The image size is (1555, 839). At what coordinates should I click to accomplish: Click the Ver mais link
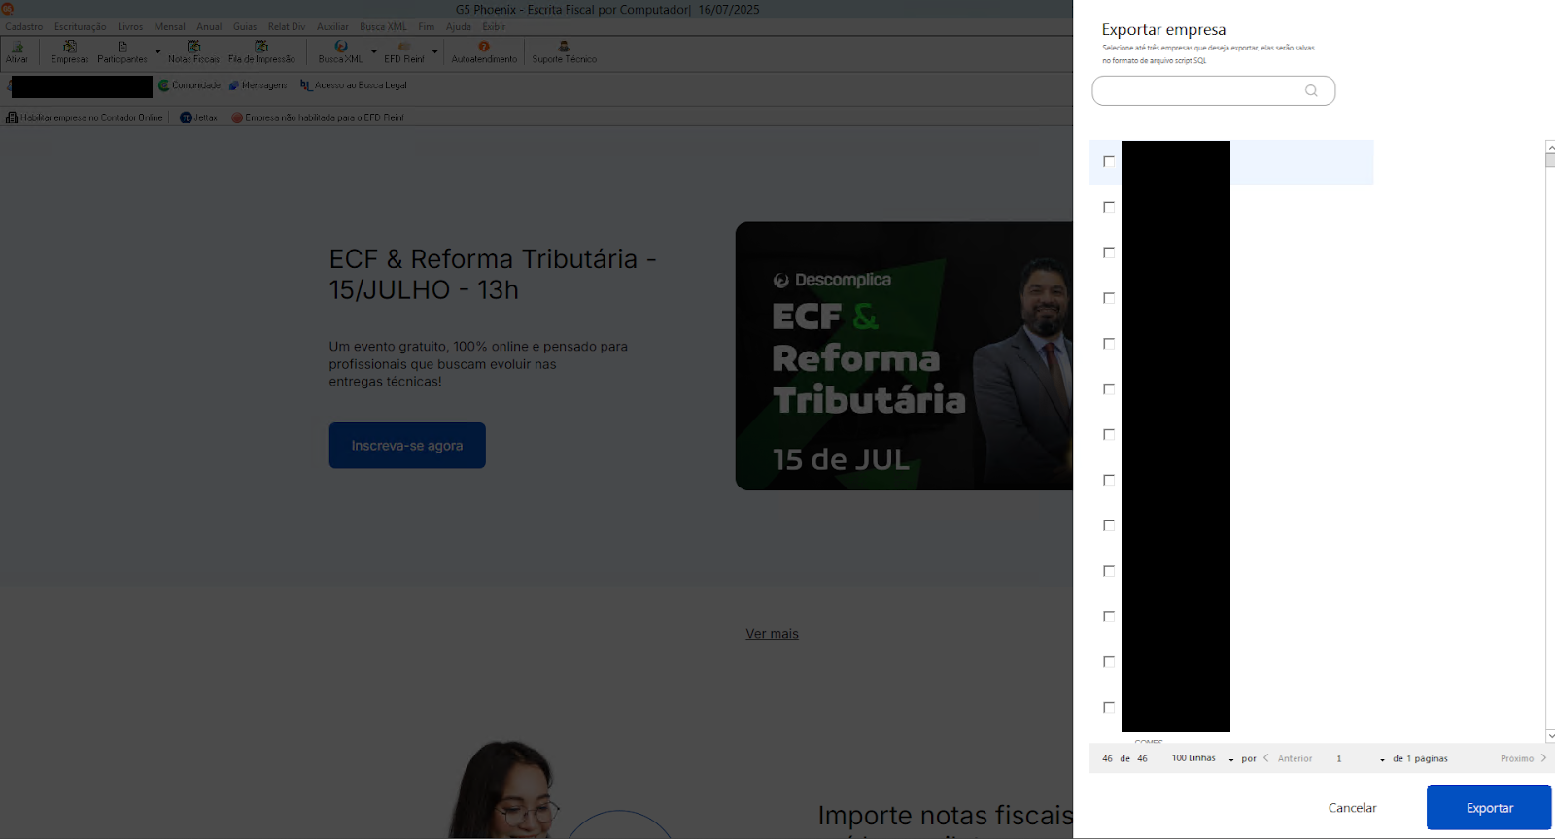[x=773, y=634]
